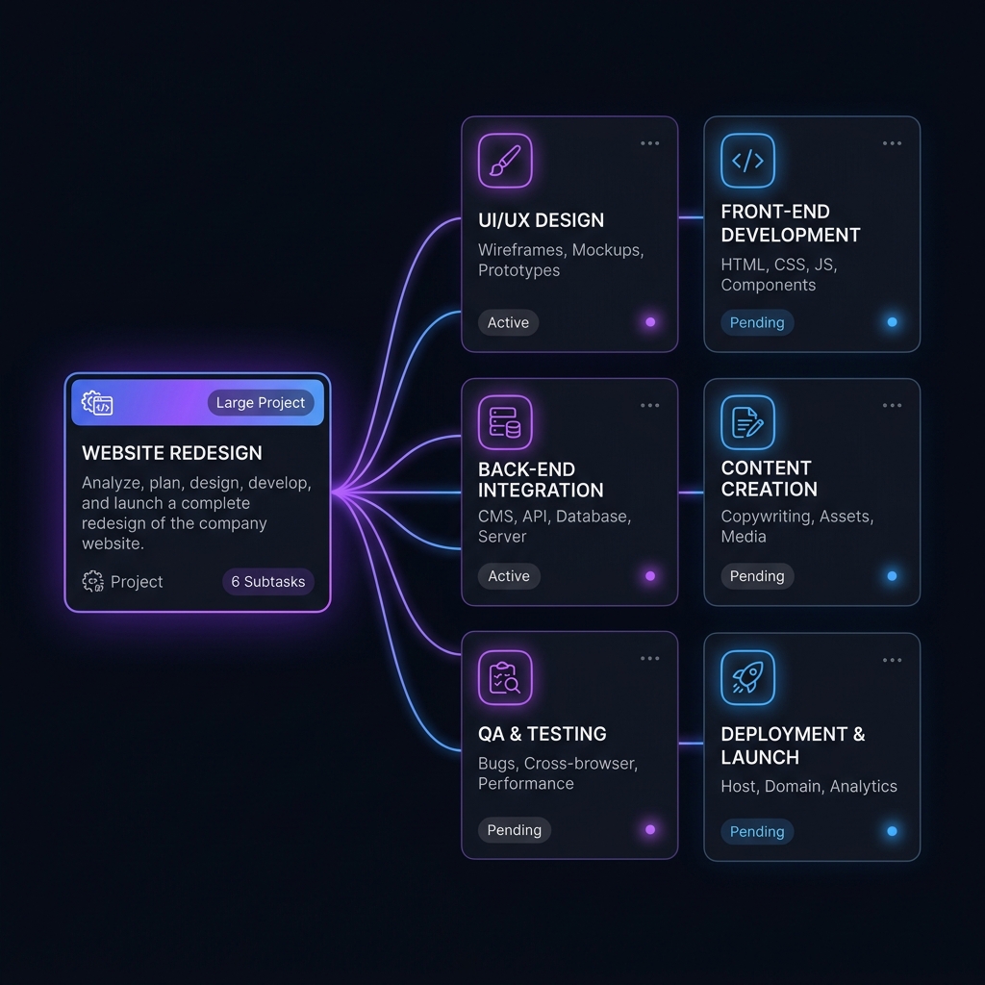This screenshot has width=985, height=985.
Task: Click the Project label in the main card
Action: (137, 582)
